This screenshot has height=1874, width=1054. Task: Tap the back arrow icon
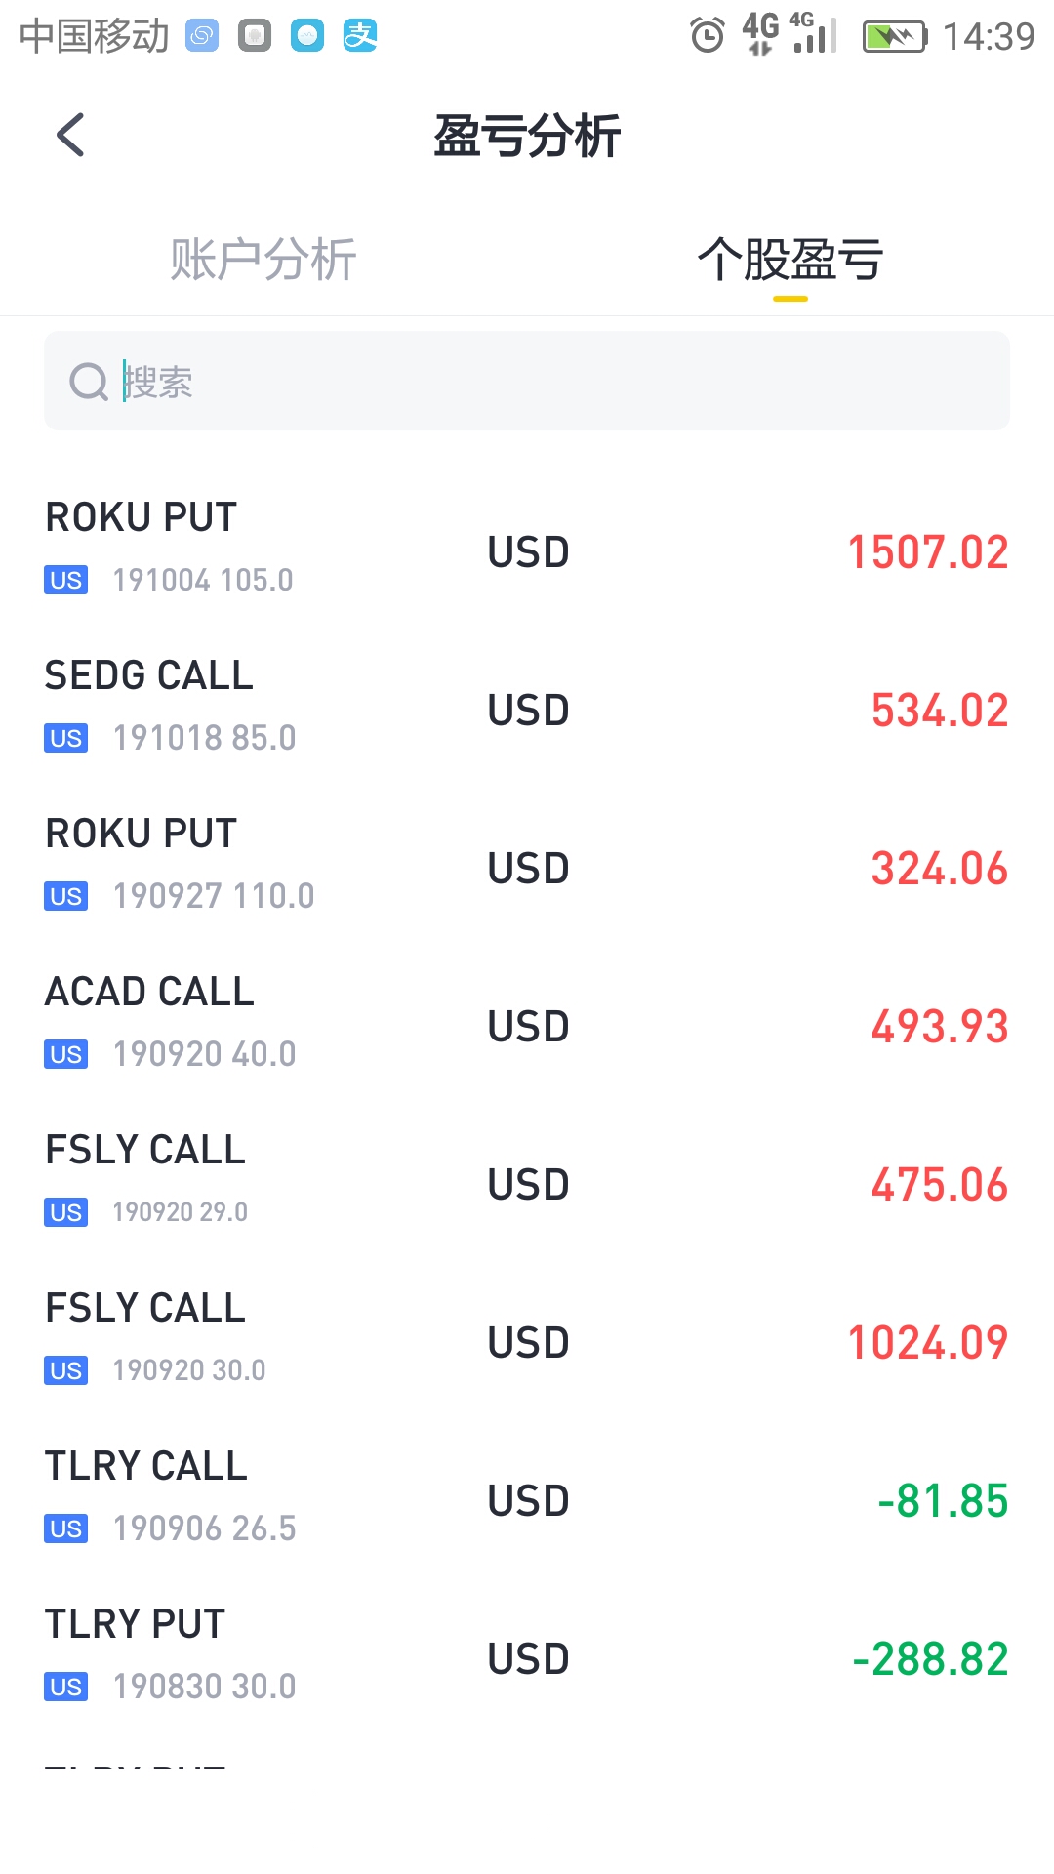[70, 135]
